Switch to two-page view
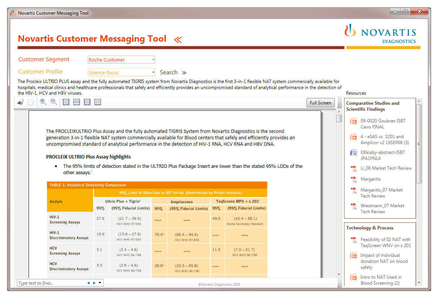 97,102
